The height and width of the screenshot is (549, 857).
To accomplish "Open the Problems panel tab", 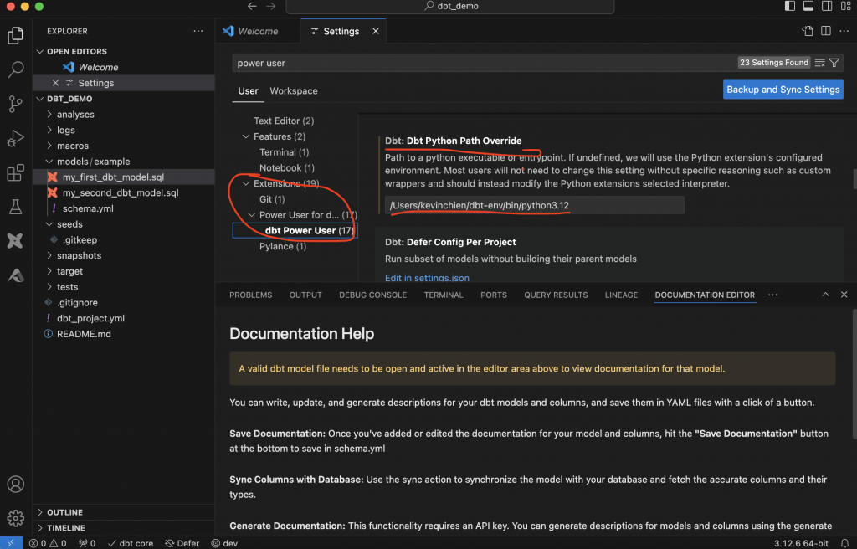I will (x=250, y=295).
